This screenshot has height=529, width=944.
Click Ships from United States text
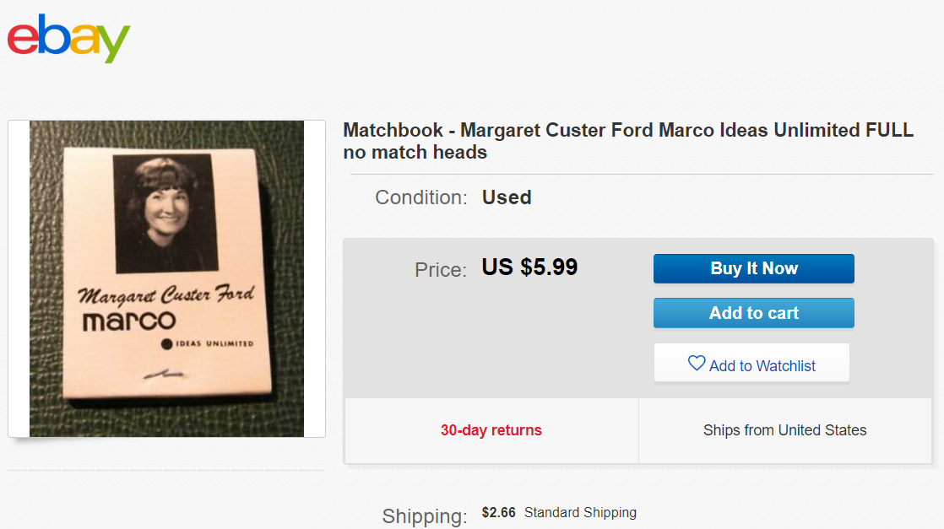point(784,430)
